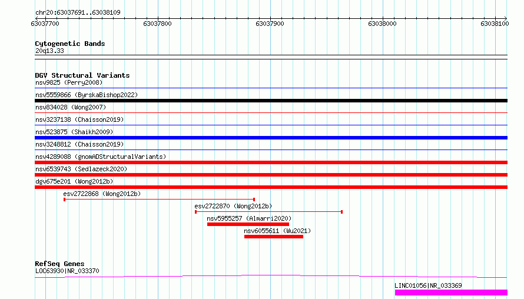This screenshot has width=524, height=299.
Task: Click ruler position 63038000
Action: [x=382, y=24]
